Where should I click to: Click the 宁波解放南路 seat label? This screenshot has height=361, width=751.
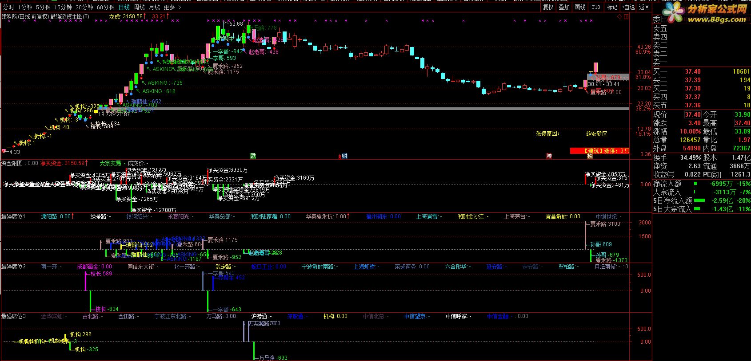[x=318, y=267]
